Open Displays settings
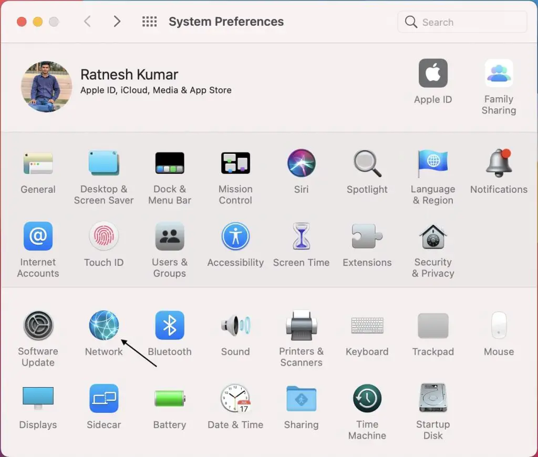This screenshot has height=457, width=538. 38,398
